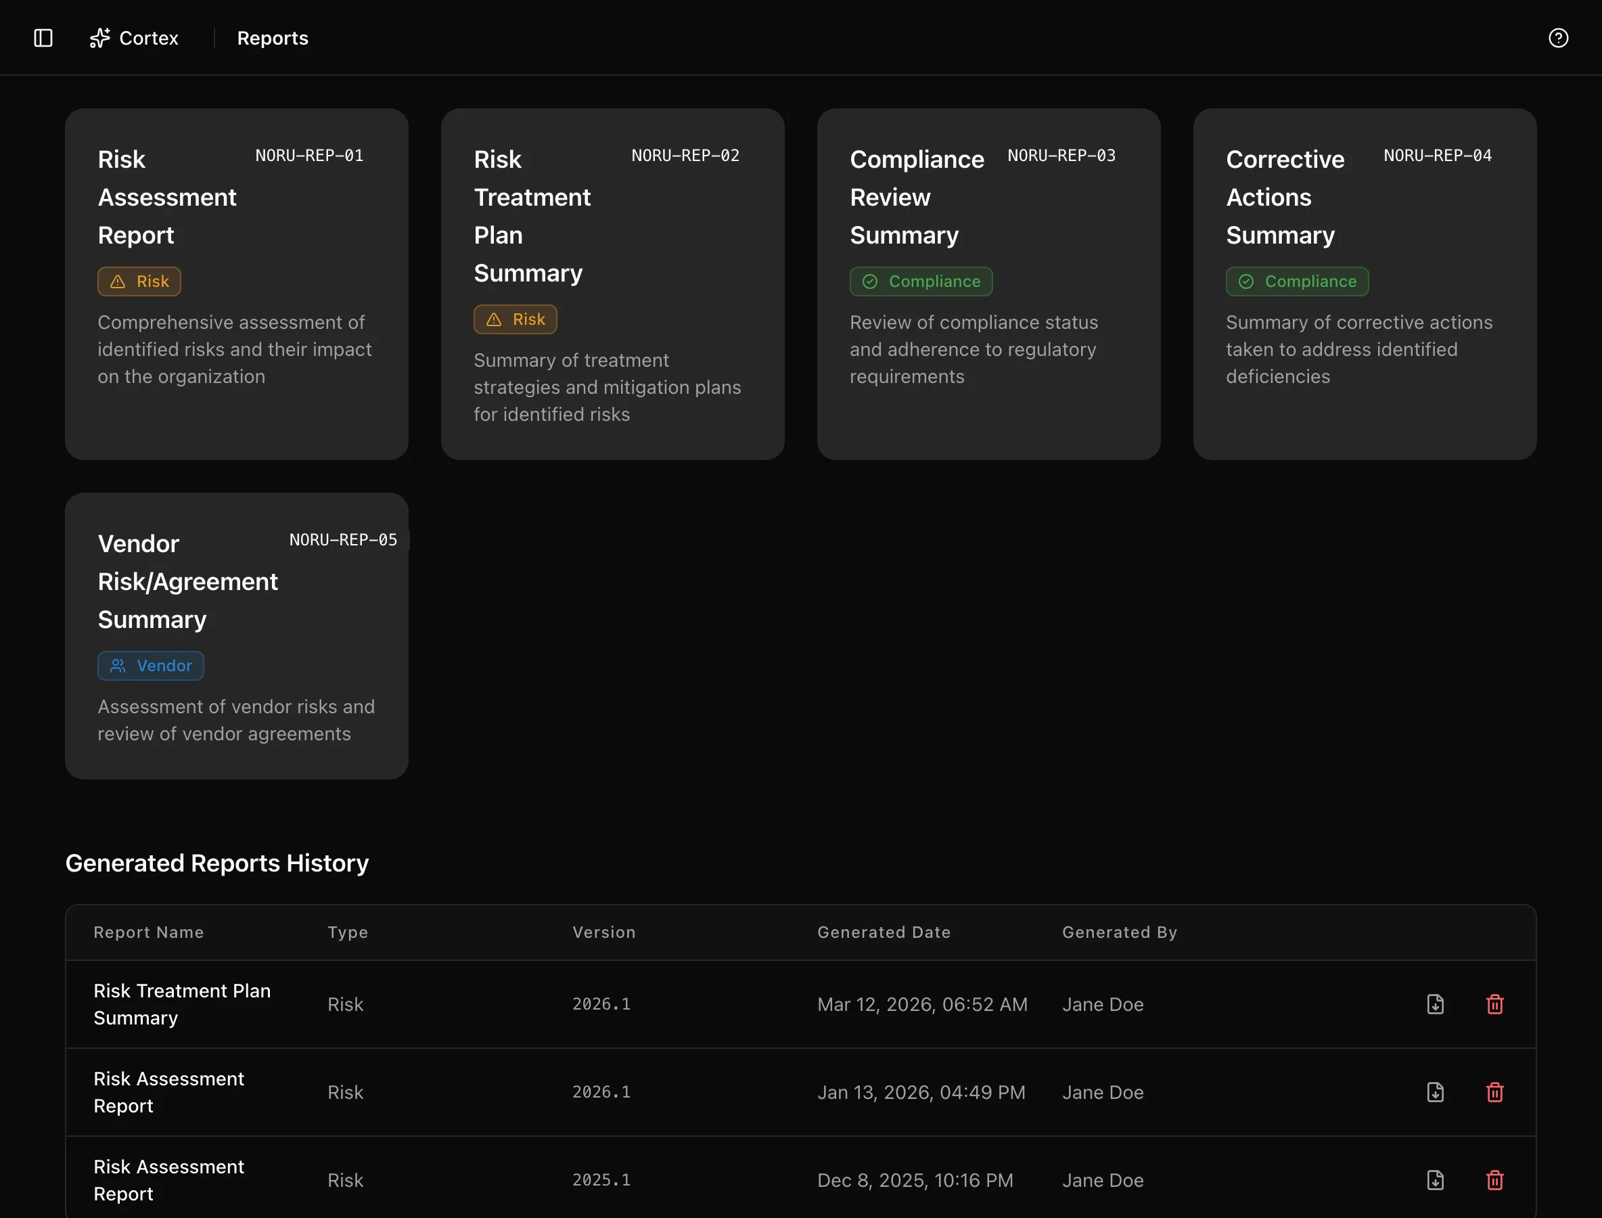Screen dimensions: 1602x1218
Task: Click the Version column header
Action: point(604,932)
